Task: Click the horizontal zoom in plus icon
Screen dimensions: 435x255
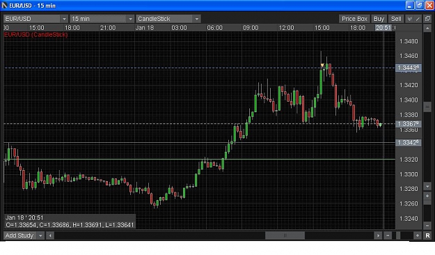Action: point(417,235)
